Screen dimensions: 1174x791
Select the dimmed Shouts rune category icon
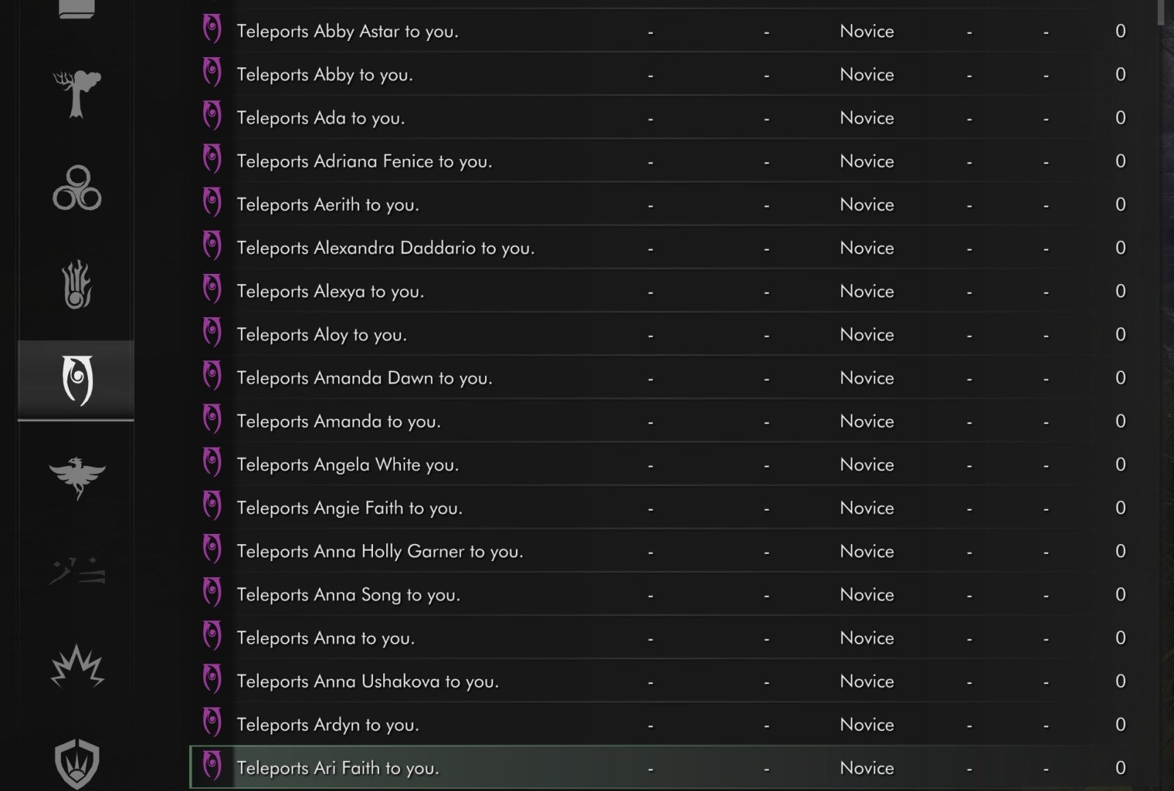click(x=76, y=571)
